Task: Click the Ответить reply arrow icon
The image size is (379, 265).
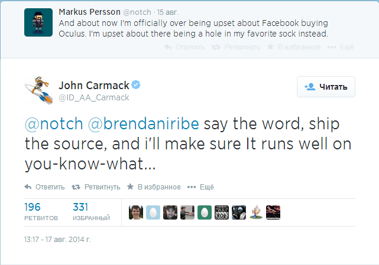Action: (28, 187)
